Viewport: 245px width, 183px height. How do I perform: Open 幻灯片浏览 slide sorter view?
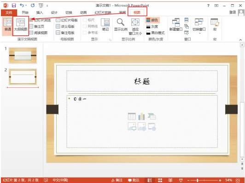(x=40, y=20)
